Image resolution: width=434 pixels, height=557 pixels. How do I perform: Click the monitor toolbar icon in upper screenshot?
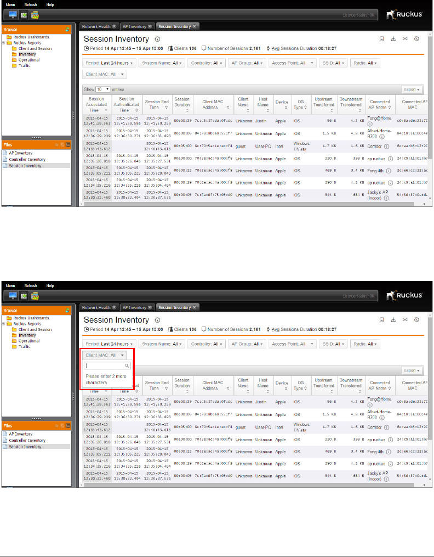13,15
